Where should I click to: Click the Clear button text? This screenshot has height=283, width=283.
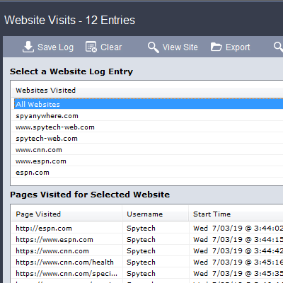[x=111, y=47]
